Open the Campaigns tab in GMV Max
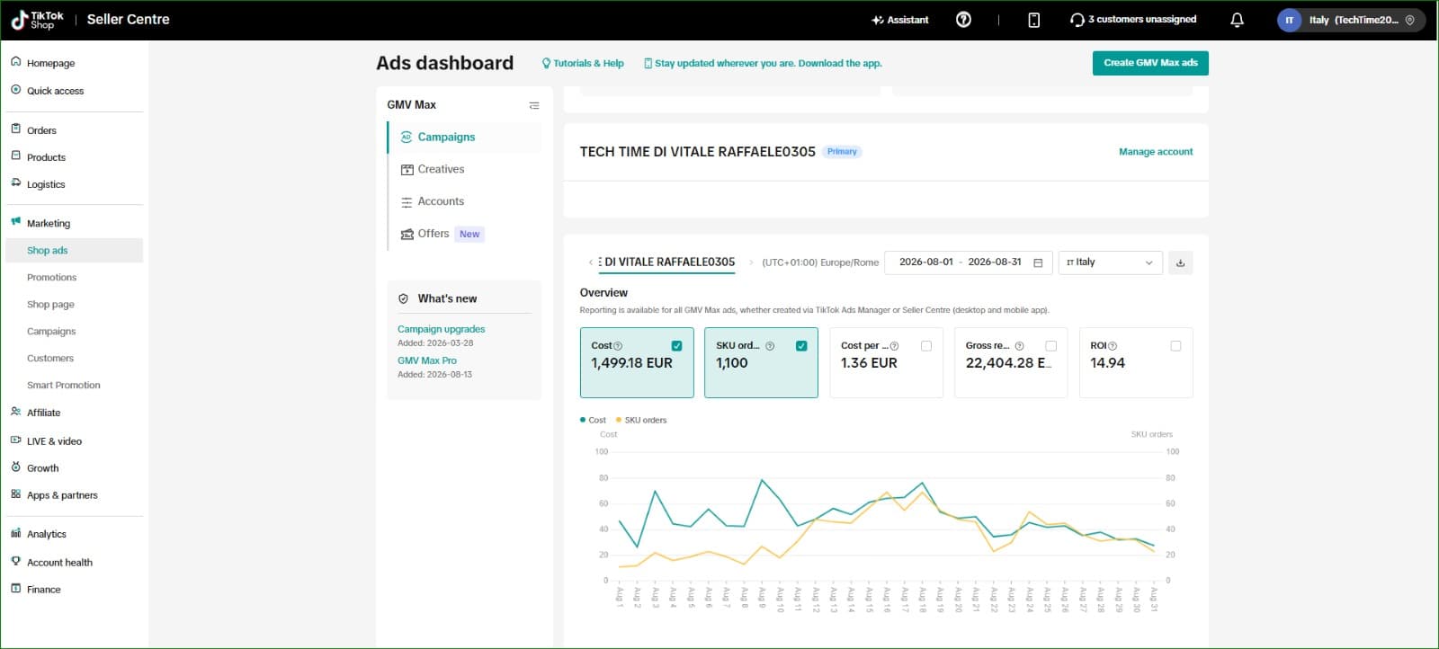Screen dimensions: 1439x649 [464, 138]
